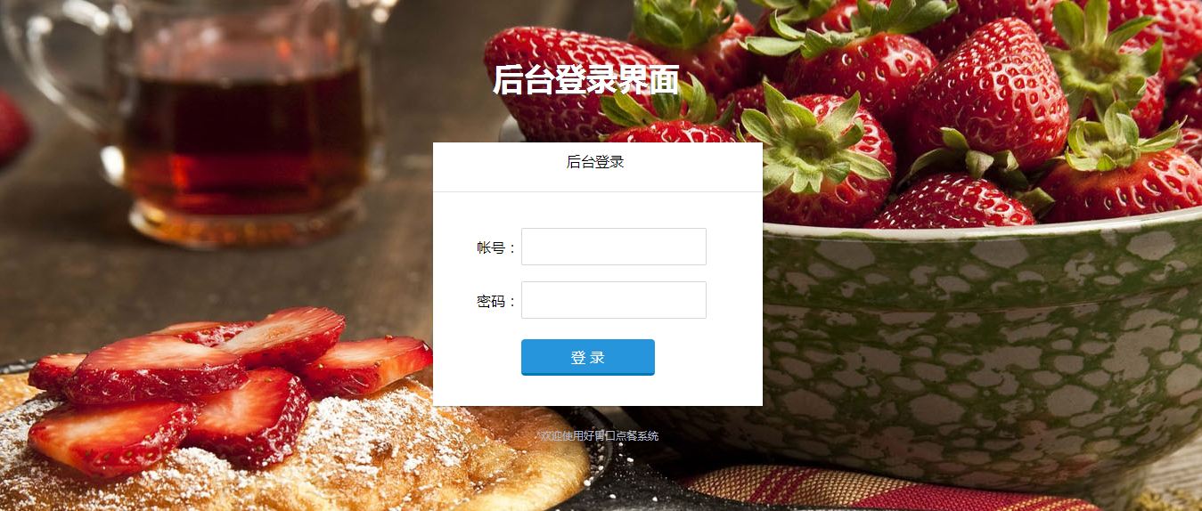Click the white login panel blank area below button
The image size is (1202, 511).
(597, 392)
